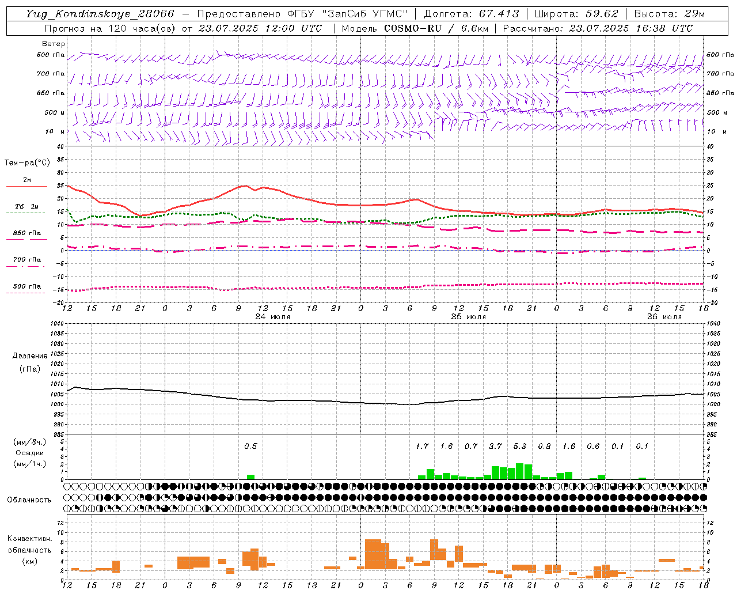Click the forecast start time 23.07.2025 12:00 UTC
This screenshot has width=737, height=590.
click(x=260, y=28)
